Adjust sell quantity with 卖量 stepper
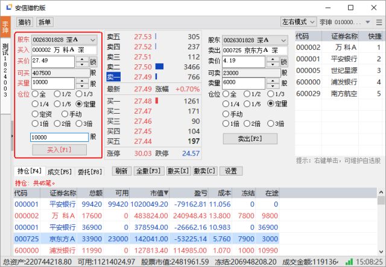 [x=273, y=83]
